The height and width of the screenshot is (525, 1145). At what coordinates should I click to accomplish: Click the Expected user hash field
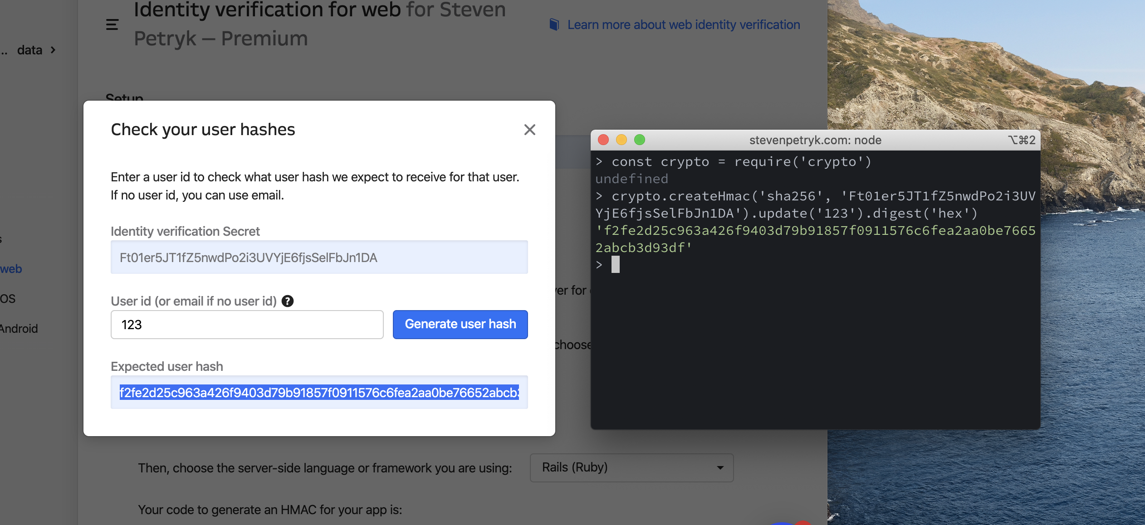pos(319,393)
